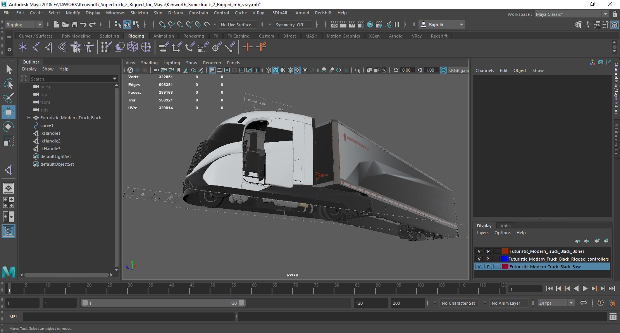Select ikHandle2 in the Outliner

coord(50,141)
